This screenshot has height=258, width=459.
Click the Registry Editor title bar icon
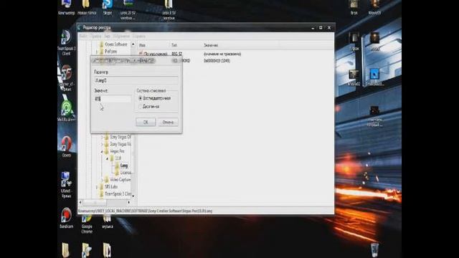click(x=80, y=27)
